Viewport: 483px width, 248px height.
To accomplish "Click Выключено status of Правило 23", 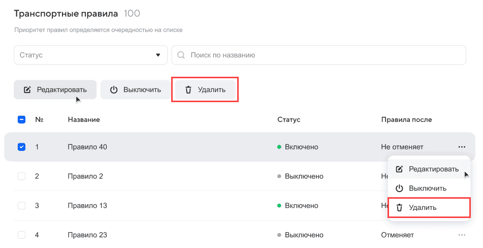I will [x=300, y=235].
